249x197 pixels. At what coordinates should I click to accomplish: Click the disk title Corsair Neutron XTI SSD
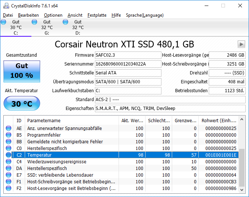click(x=124, y=44)
